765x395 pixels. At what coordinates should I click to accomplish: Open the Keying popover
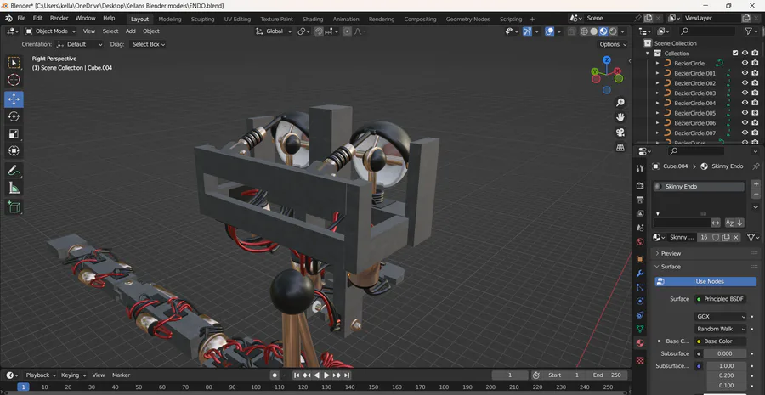[73, 375]
